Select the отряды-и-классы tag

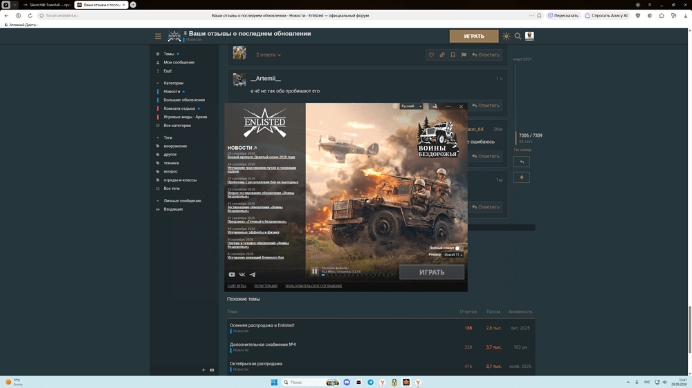coord(180,180)
